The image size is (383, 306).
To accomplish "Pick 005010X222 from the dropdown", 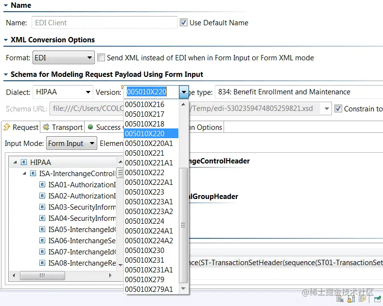I will (151, 173).
